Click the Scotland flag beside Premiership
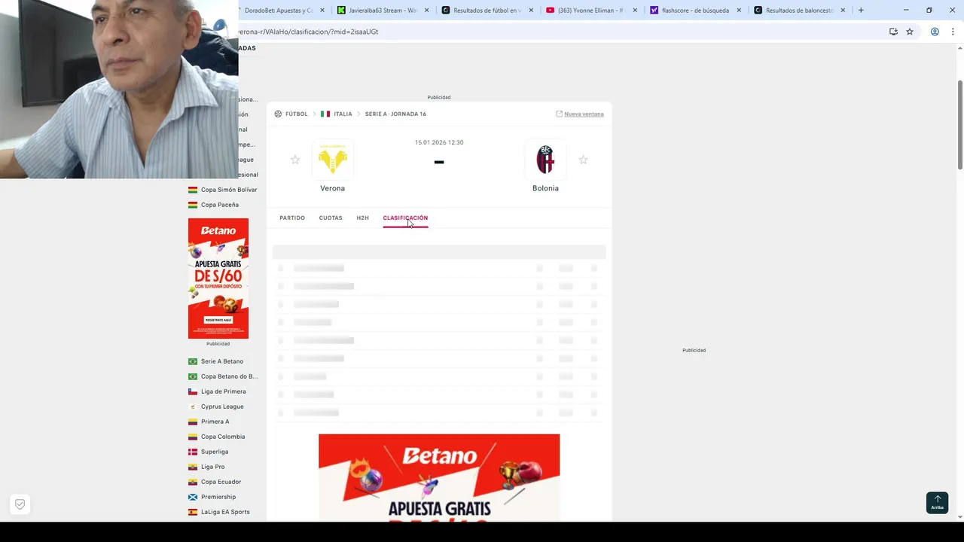The image size is (964, 542). coord(193,497)
